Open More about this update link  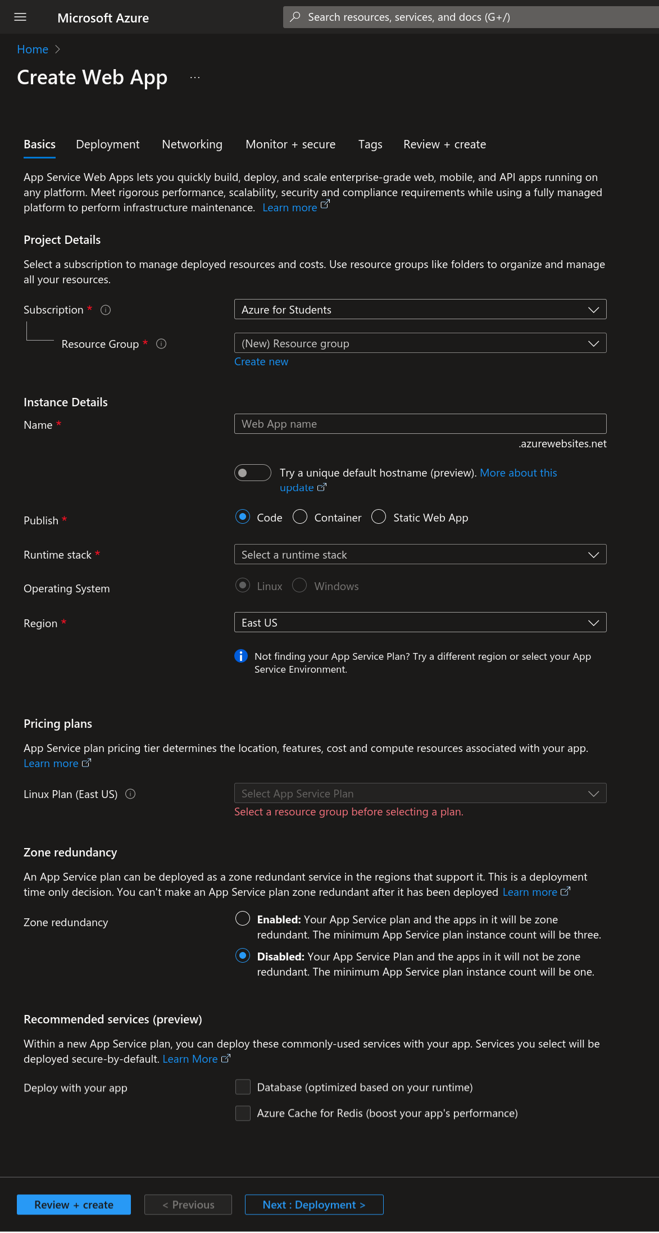[519, 473]
